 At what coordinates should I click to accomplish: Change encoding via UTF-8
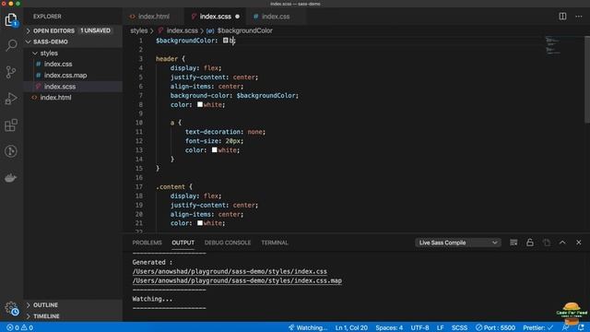pyautogui.click(x=419, y=328)
